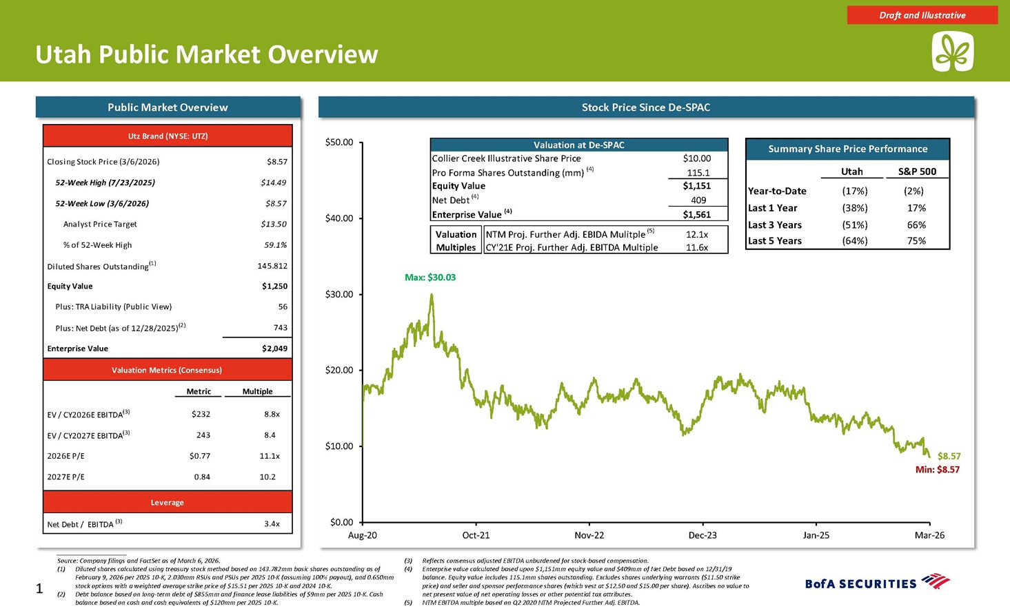
Task: Click the 52-Week Low row's $8.57 value
Action: pyautogui.click(x=276, y=203)
